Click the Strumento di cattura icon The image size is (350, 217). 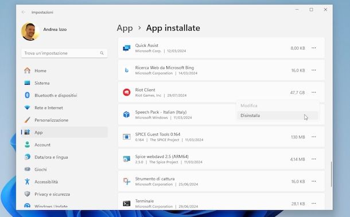coord(127,181)
